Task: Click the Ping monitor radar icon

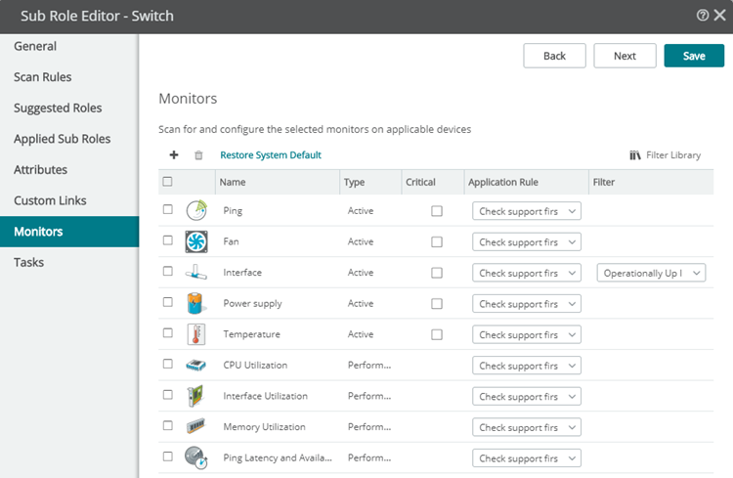Action: coord(196,210)
